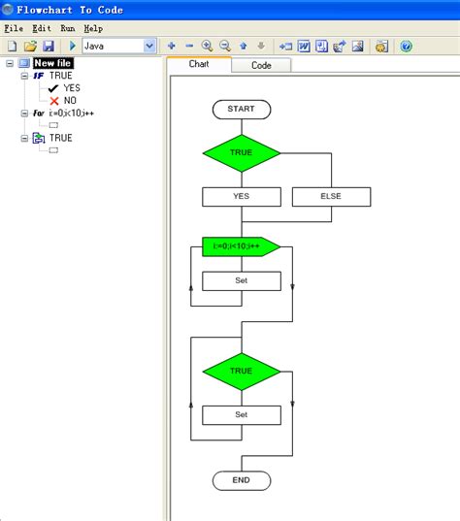Select the For i=0;i<10;i++ tree item
Viewport: 460px width, 521px height.
[72, 114]
